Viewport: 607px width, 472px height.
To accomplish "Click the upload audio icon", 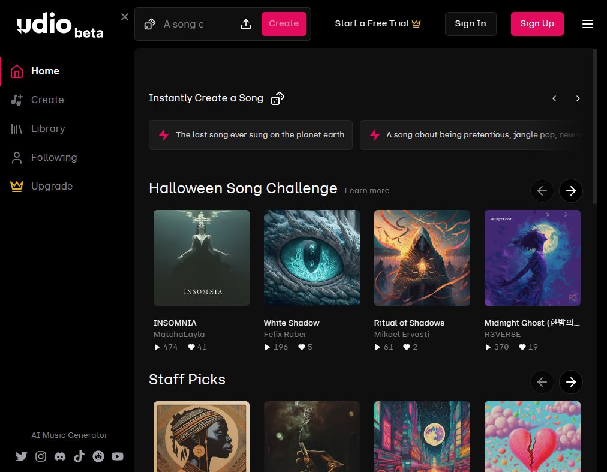I will [x=246, y=24].
